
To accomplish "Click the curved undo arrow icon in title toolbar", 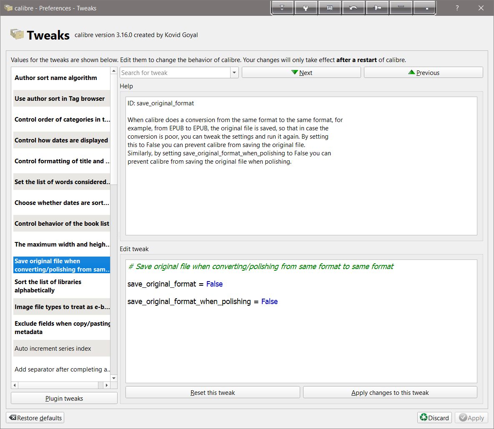I will pos(353,8).
